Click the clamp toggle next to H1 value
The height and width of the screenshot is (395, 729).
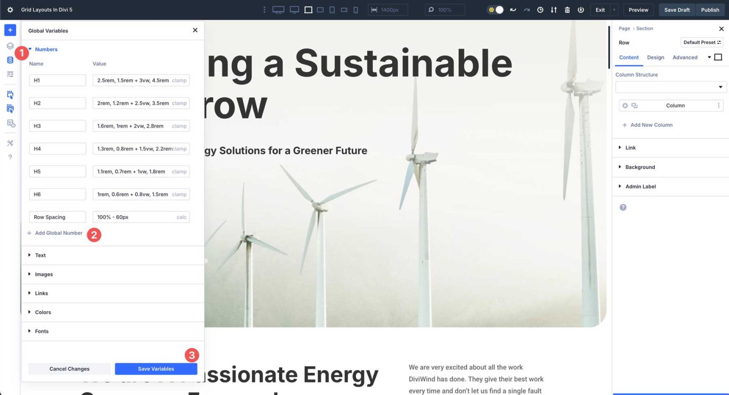point(179,80)
